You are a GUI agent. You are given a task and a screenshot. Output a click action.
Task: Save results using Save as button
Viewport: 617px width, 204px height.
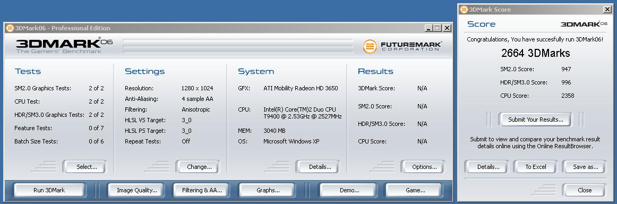[x=585, y=167]
